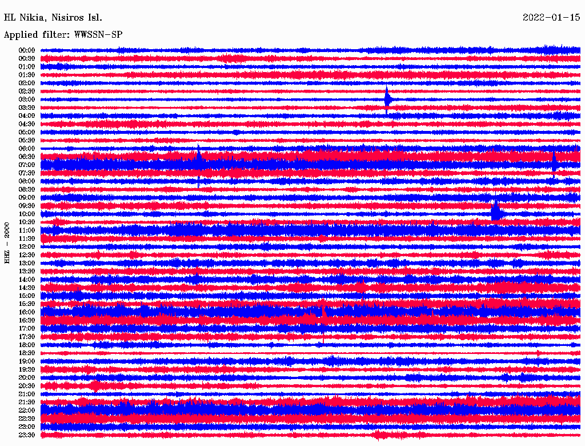Image resolution: width=585 pixels, height=446 pixels.
Task: Select the 21:30 time label
Action: [x=27, y=403]
